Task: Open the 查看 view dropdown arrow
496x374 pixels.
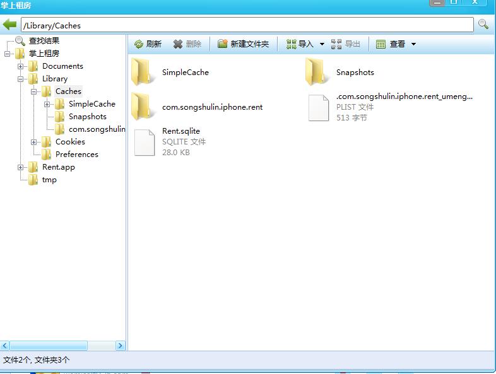Action: tap(413, 44)
